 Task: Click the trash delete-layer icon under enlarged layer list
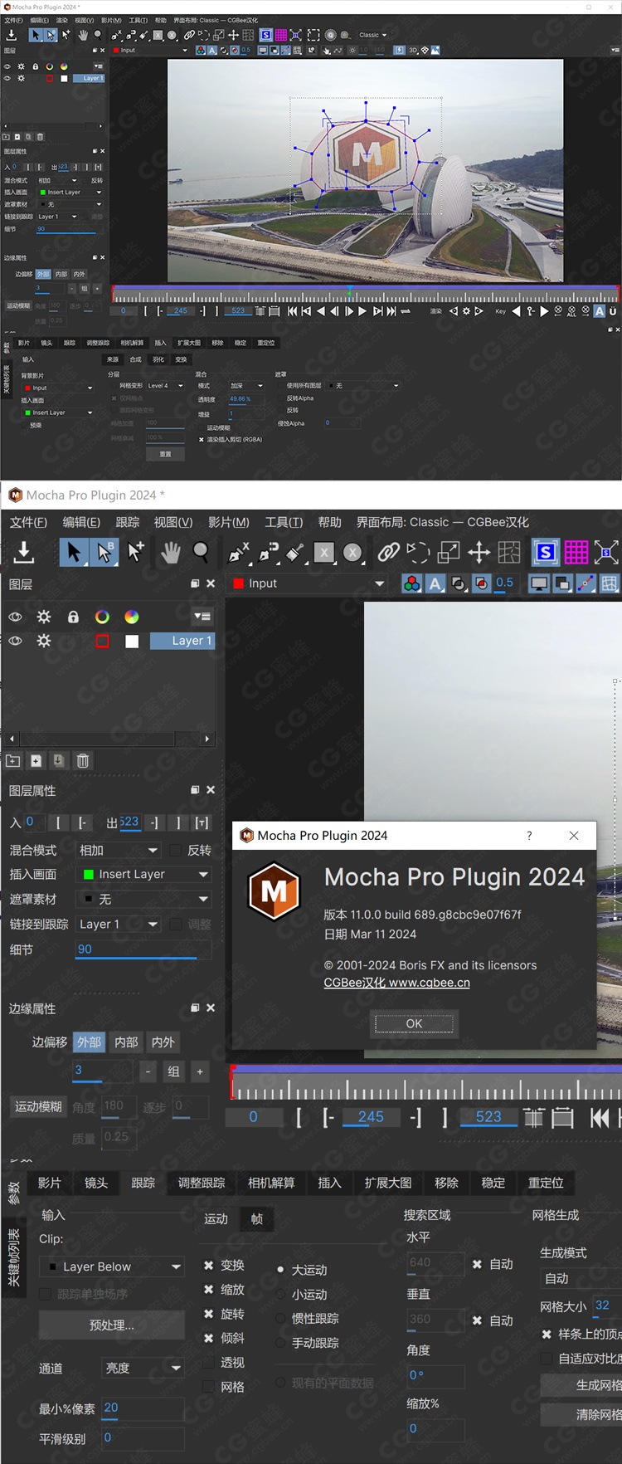pos(83,760)
